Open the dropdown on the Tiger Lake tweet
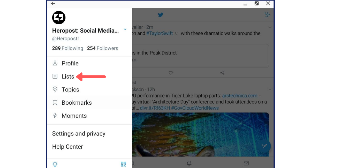 coord(270,89)
